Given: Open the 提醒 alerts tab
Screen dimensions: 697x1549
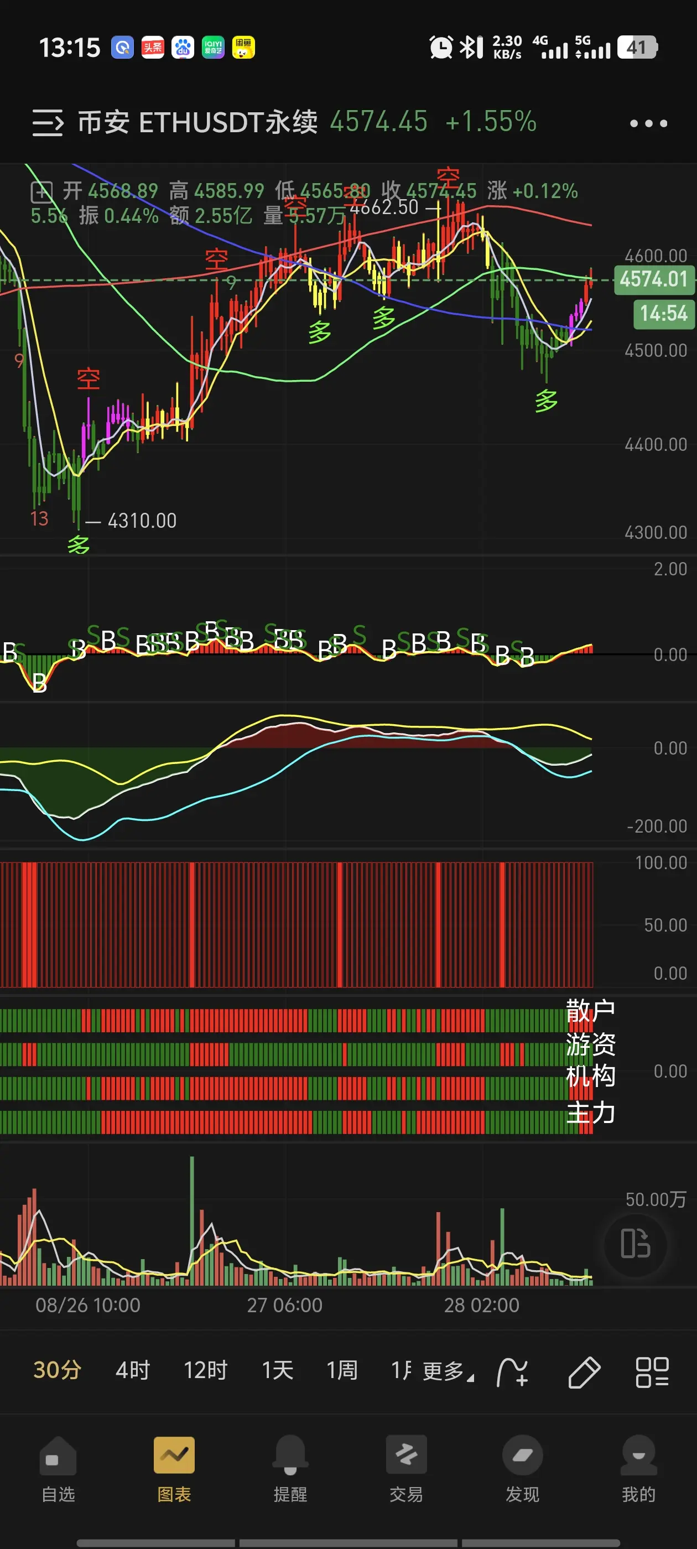Looking at the screenshot, I should coord(290,1469).
